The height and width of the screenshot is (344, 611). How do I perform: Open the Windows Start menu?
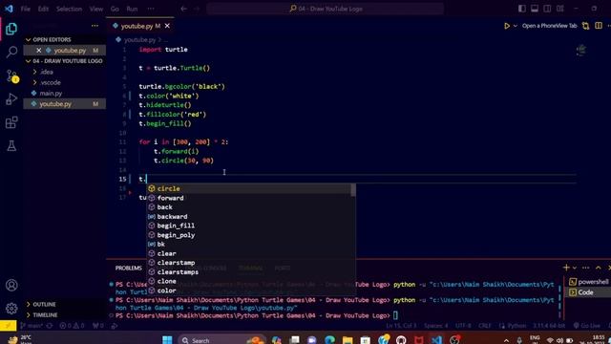tap(167, 340)
